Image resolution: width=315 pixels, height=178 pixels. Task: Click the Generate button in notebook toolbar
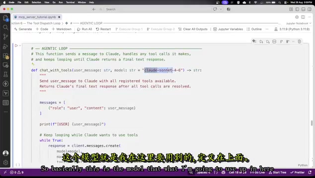pyautogui.click(x=23, y=29)
